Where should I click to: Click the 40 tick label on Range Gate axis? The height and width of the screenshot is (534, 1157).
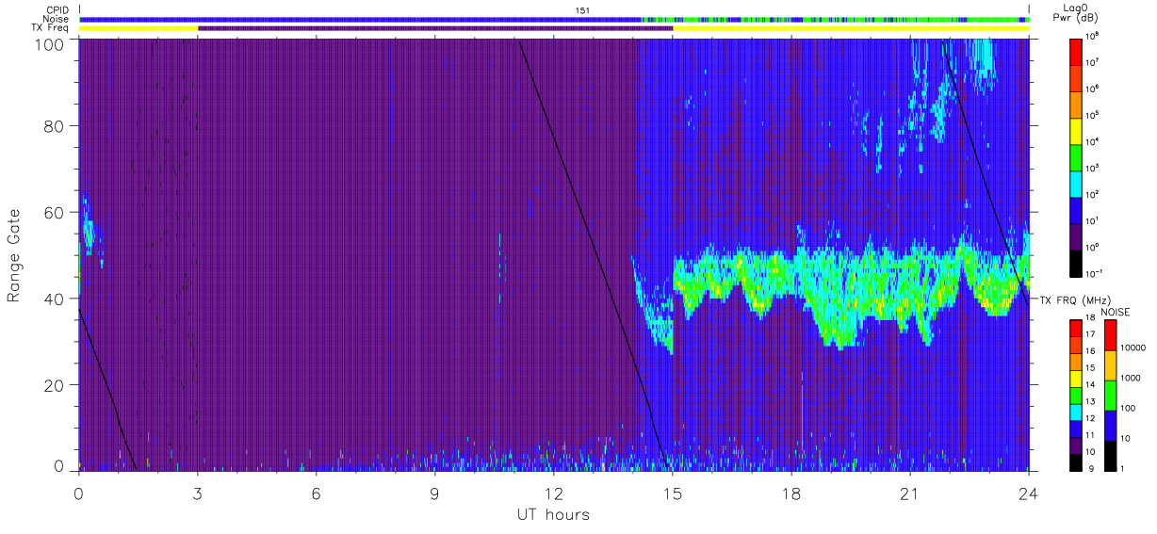tap(55, 299)
